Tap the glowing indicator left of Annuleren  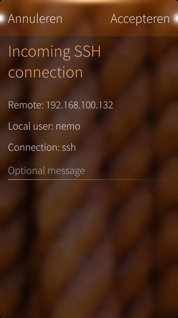[2, 19]
